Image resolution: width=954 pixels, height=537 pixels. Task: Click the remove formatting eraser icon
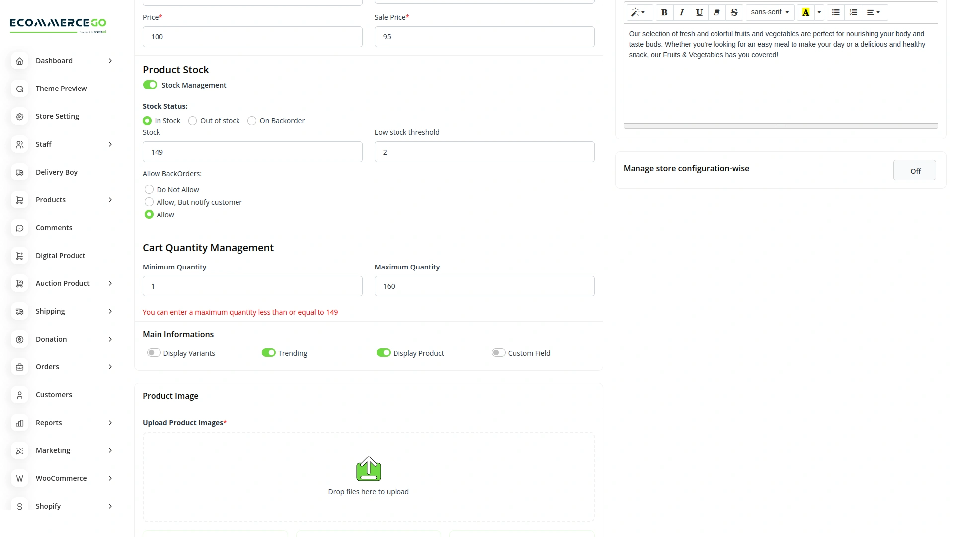point(716,12)
